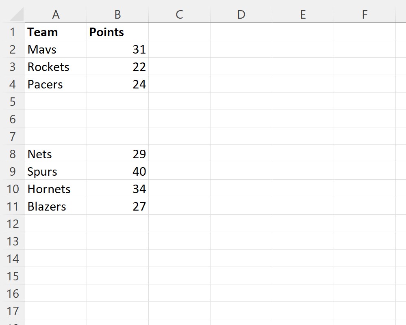Screen dimensions: 406x325
Task: Select row 5 header
Action: click(x=13, y=101)
